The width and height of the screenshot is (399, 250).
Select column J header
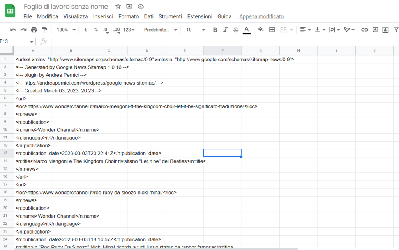click(x=374, y=51)
